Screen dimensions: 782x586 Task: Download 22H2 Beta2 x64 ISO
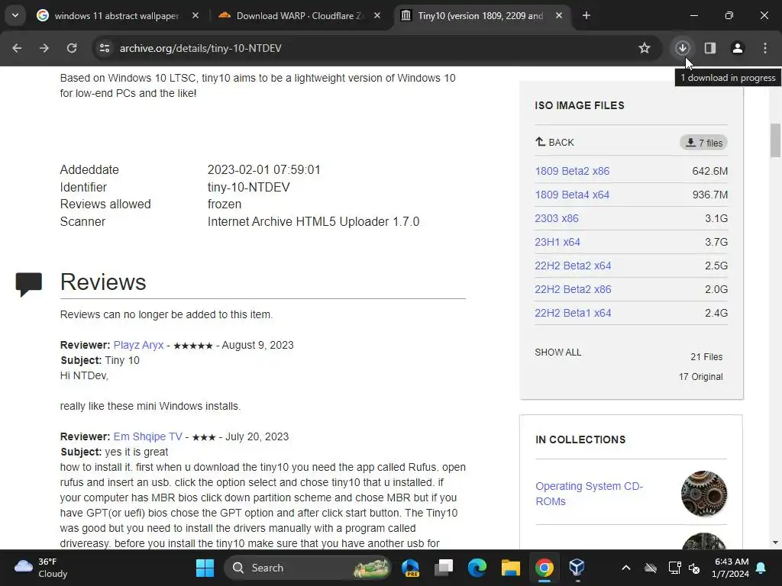point(573,266)
